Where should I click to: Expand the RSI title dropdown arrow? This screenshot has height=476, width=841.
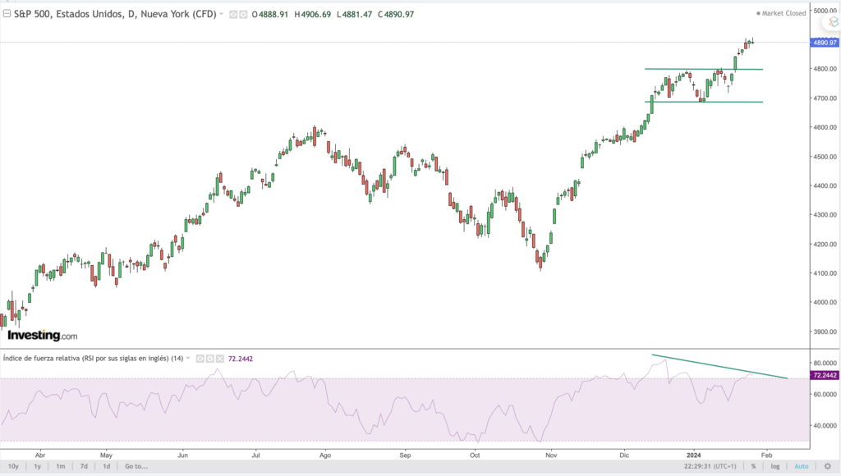pyautogui.click(x=188, y=359)
